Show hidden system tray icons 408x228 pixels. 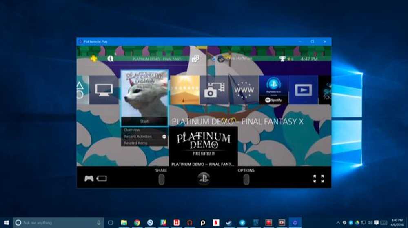[338, 223]
